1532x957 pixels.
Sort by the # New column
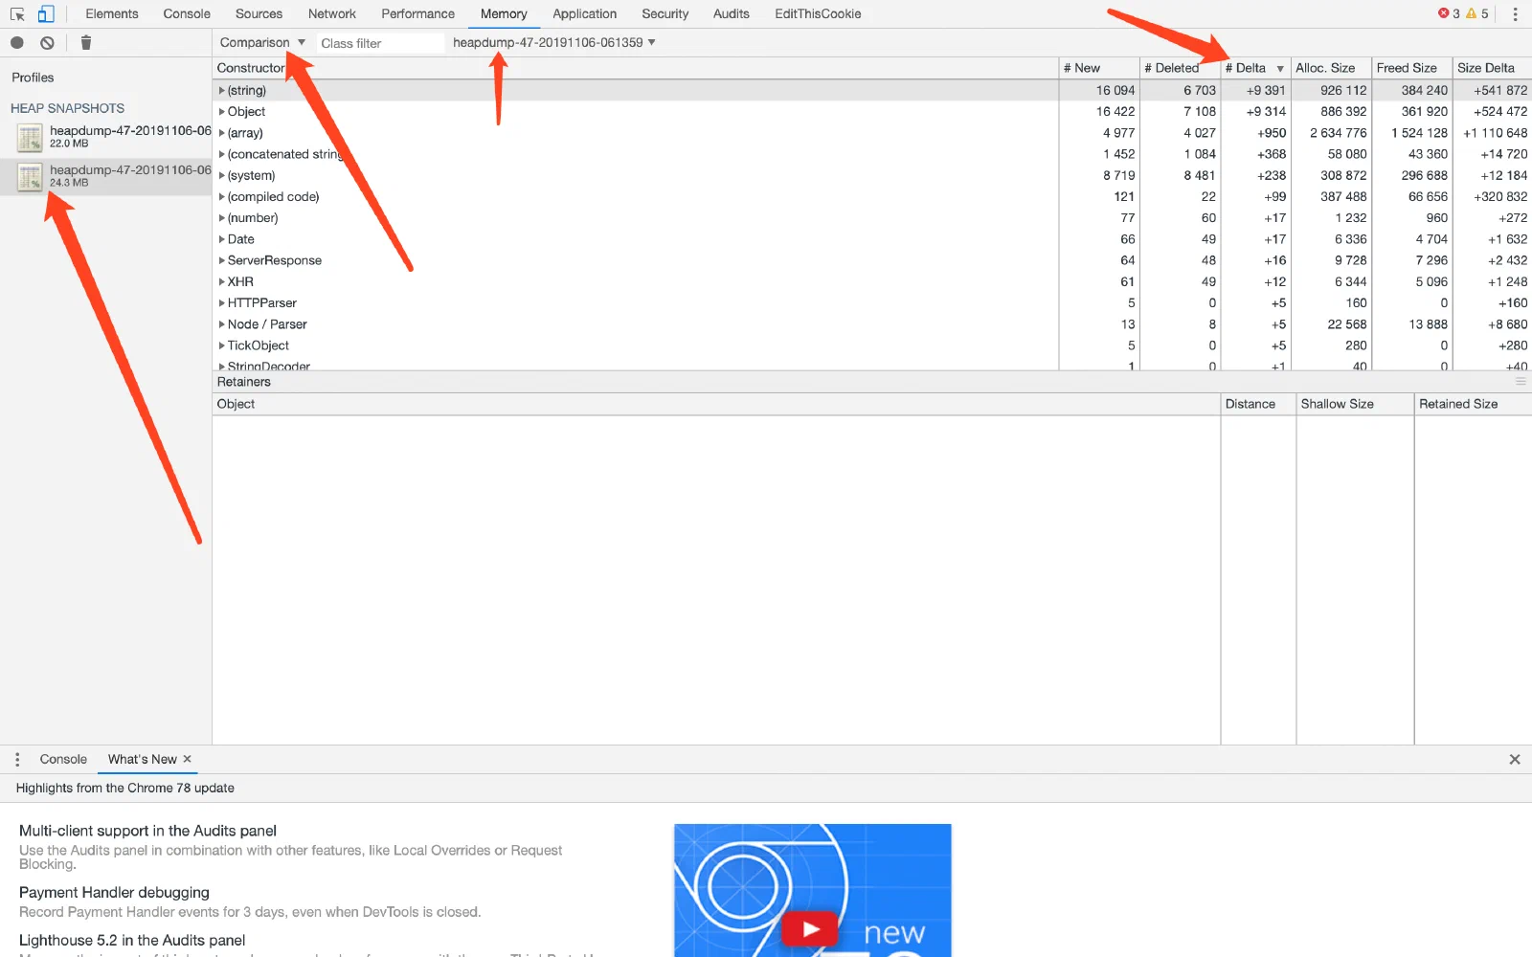coord(1098,68)
